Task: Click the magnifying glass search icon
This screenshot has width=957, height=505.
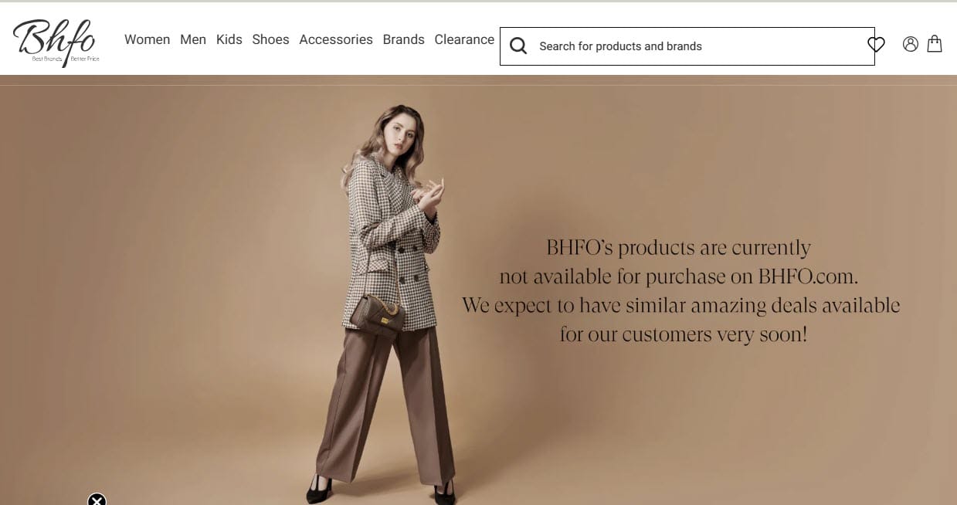Action: pyautogui.click(x=518, y=46)
